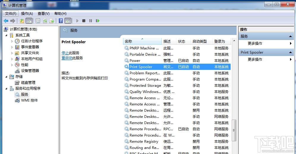296x154 pixels.
Task: Open 更多操作 under Print Spooler actions
Action: [x=255, y=60]
